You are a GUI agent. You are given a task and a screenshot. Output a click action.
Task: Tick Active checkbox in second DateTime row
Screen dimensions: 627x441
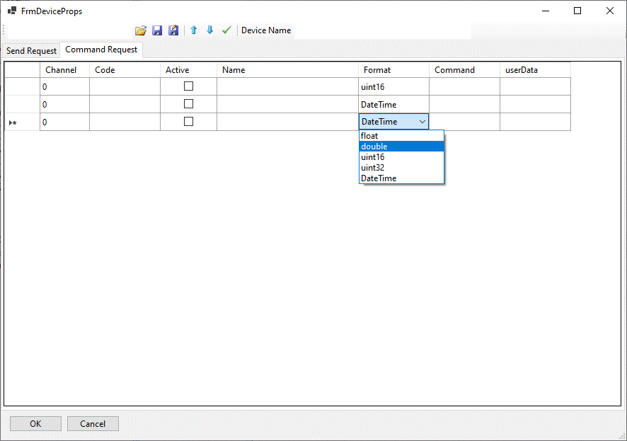(x=188, y=104)
